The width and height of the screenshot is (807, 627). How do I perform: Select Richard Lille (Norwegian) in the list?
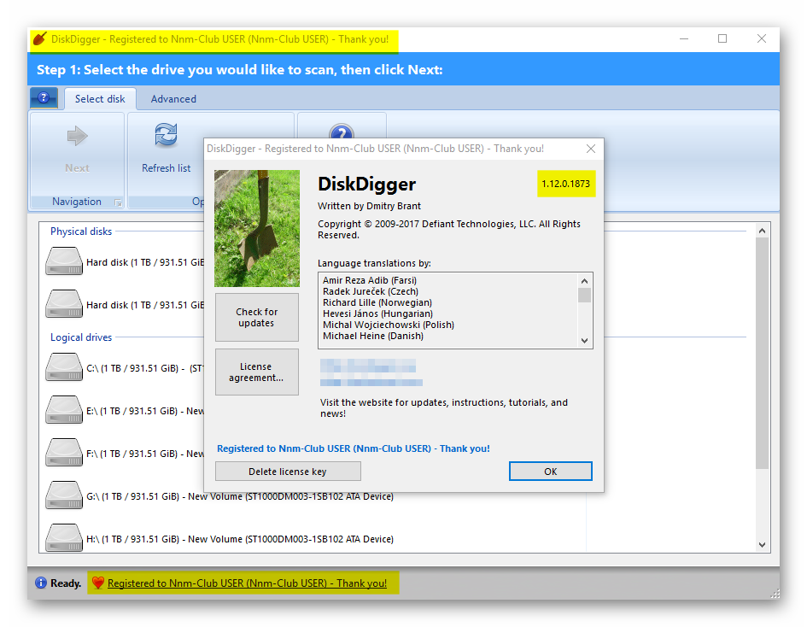[x=377, y=302]
